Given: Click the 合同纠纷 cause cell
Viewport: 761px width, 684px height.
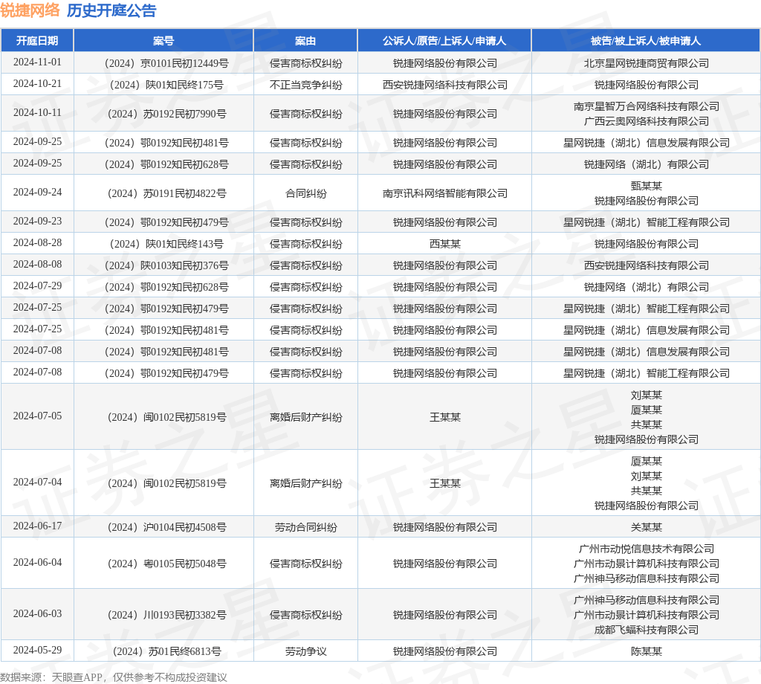Looking at the screenshot, I should 305,194.
